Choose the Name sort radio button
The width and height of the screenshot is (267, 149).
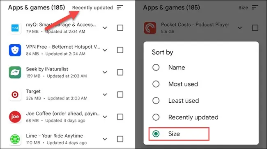(156, 68)
